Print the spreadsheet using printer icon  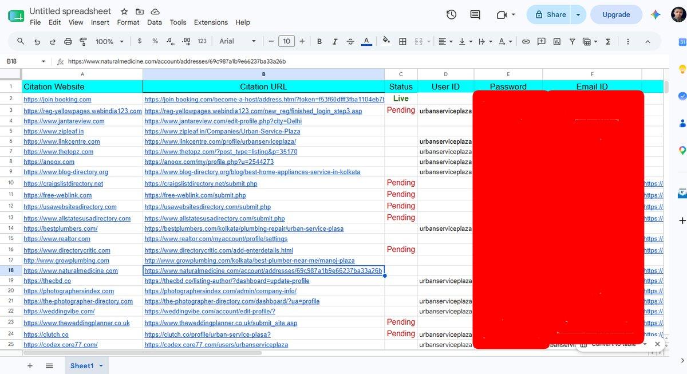click(x=68, y=41)
